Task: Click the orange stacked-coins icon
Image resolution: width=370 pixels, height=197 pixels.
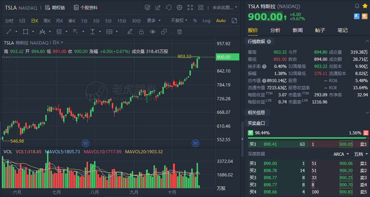Action: pyautogui.click(x=365, y=16)
